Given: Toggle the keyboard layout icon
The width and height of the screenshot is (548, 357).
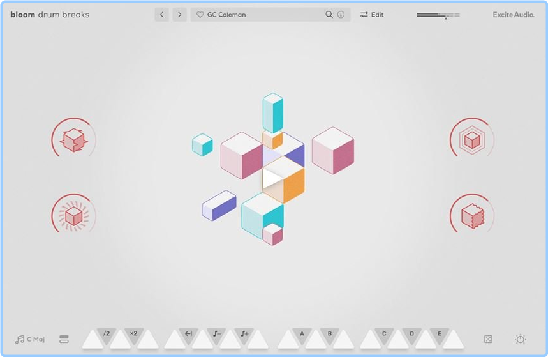Looking at the screenshot, I should pos(64,339).
